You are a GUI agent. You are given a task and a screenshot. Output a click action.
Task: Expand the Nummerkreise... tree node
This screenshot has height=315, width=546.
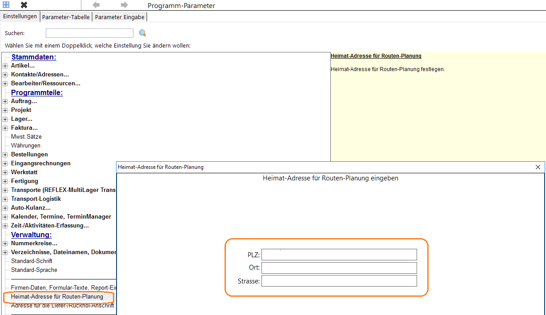tap(5, 243)
